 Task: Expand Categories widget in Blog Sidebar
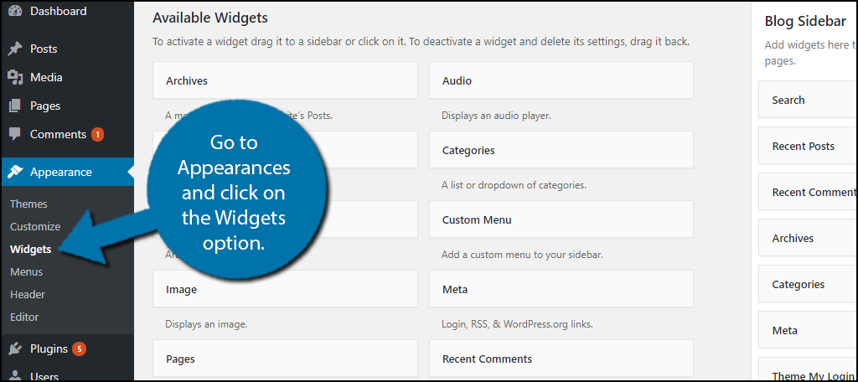pyautogui.click(x=808, y=284)
